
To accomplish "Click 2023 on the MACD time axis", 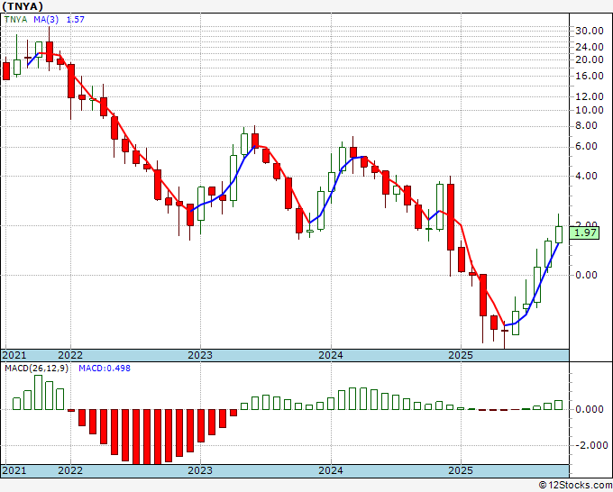I will click(x=200, y=470).
